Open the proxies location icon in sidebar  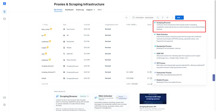[5, 12]
